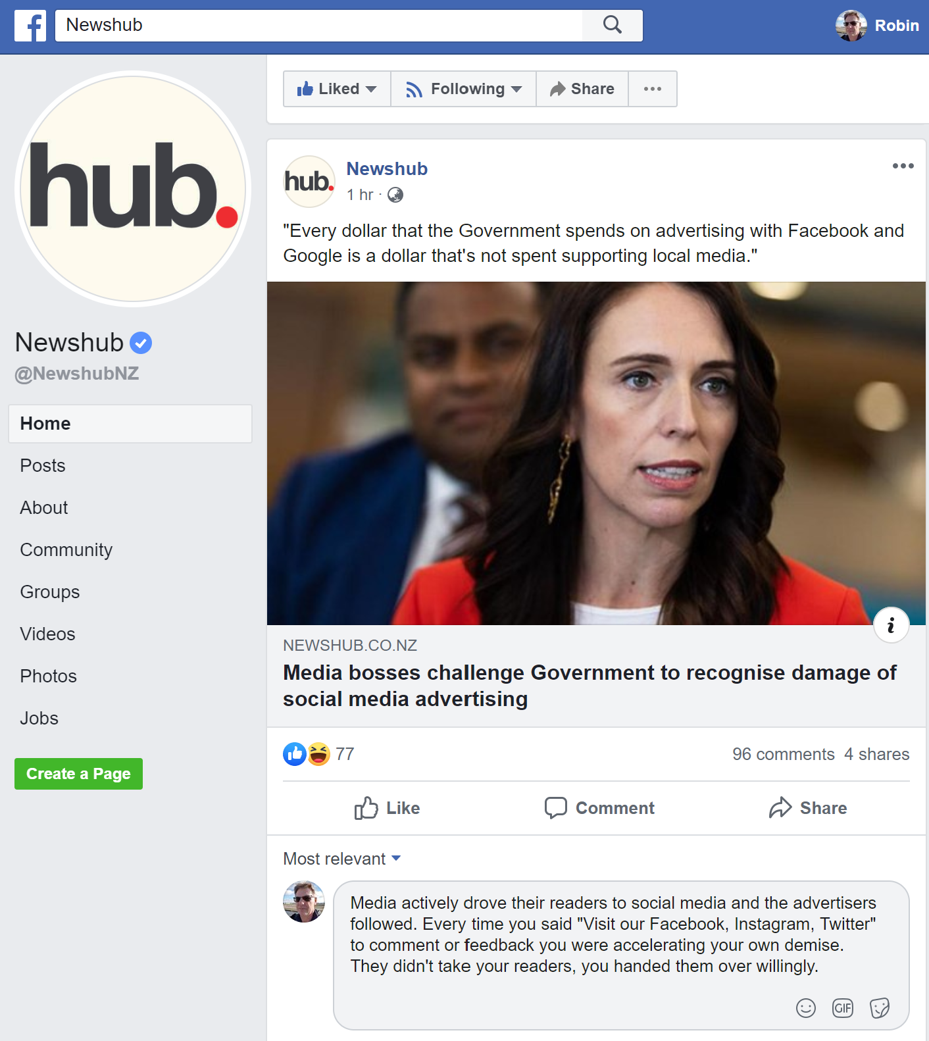Image resolution: width=929 pixels, height=1041 pixels.
Task: Click the Newshub search input field
Action: point(318,26)
